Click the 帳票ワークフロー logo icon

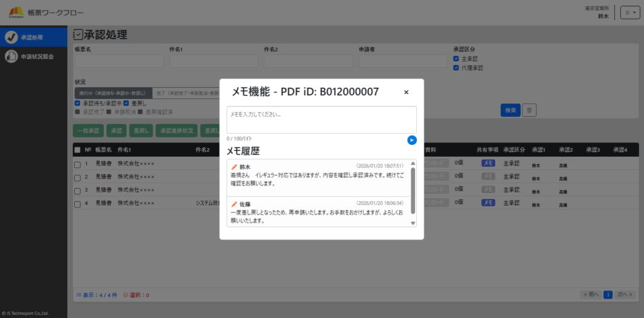point(16,12)
